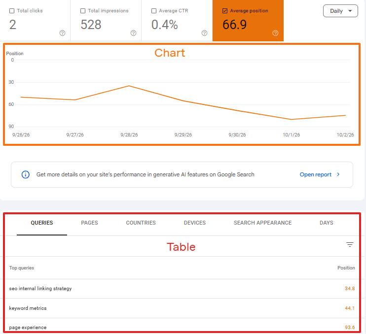Viewport: 366px width, 334px height.
Task: Click position value 44.1
Action: (x=350, y=308)
